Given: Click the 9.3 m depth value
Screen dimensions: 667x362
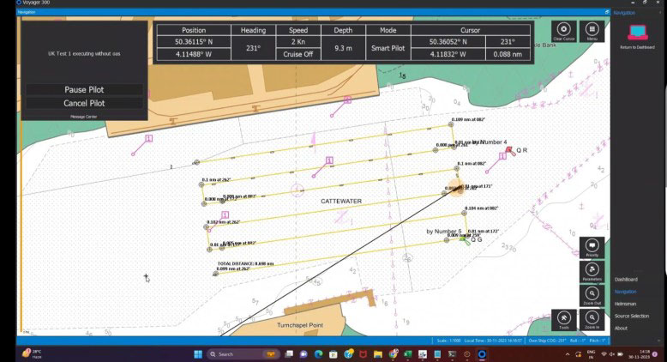Looking at the screenshot, I should tap(343, 48).
